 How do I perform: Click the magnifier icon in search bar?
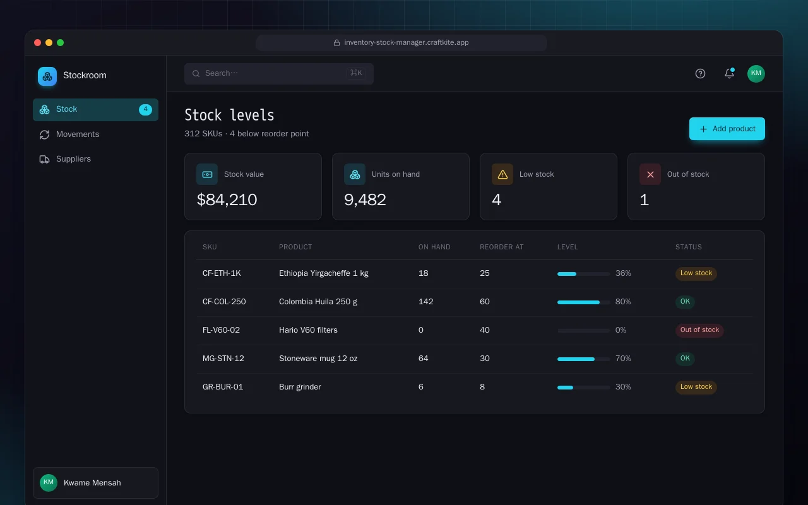pos(196,73)
